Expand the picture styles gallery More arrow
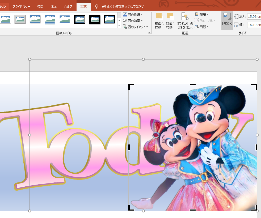This screenshot has width=261, height=218. 119,26
